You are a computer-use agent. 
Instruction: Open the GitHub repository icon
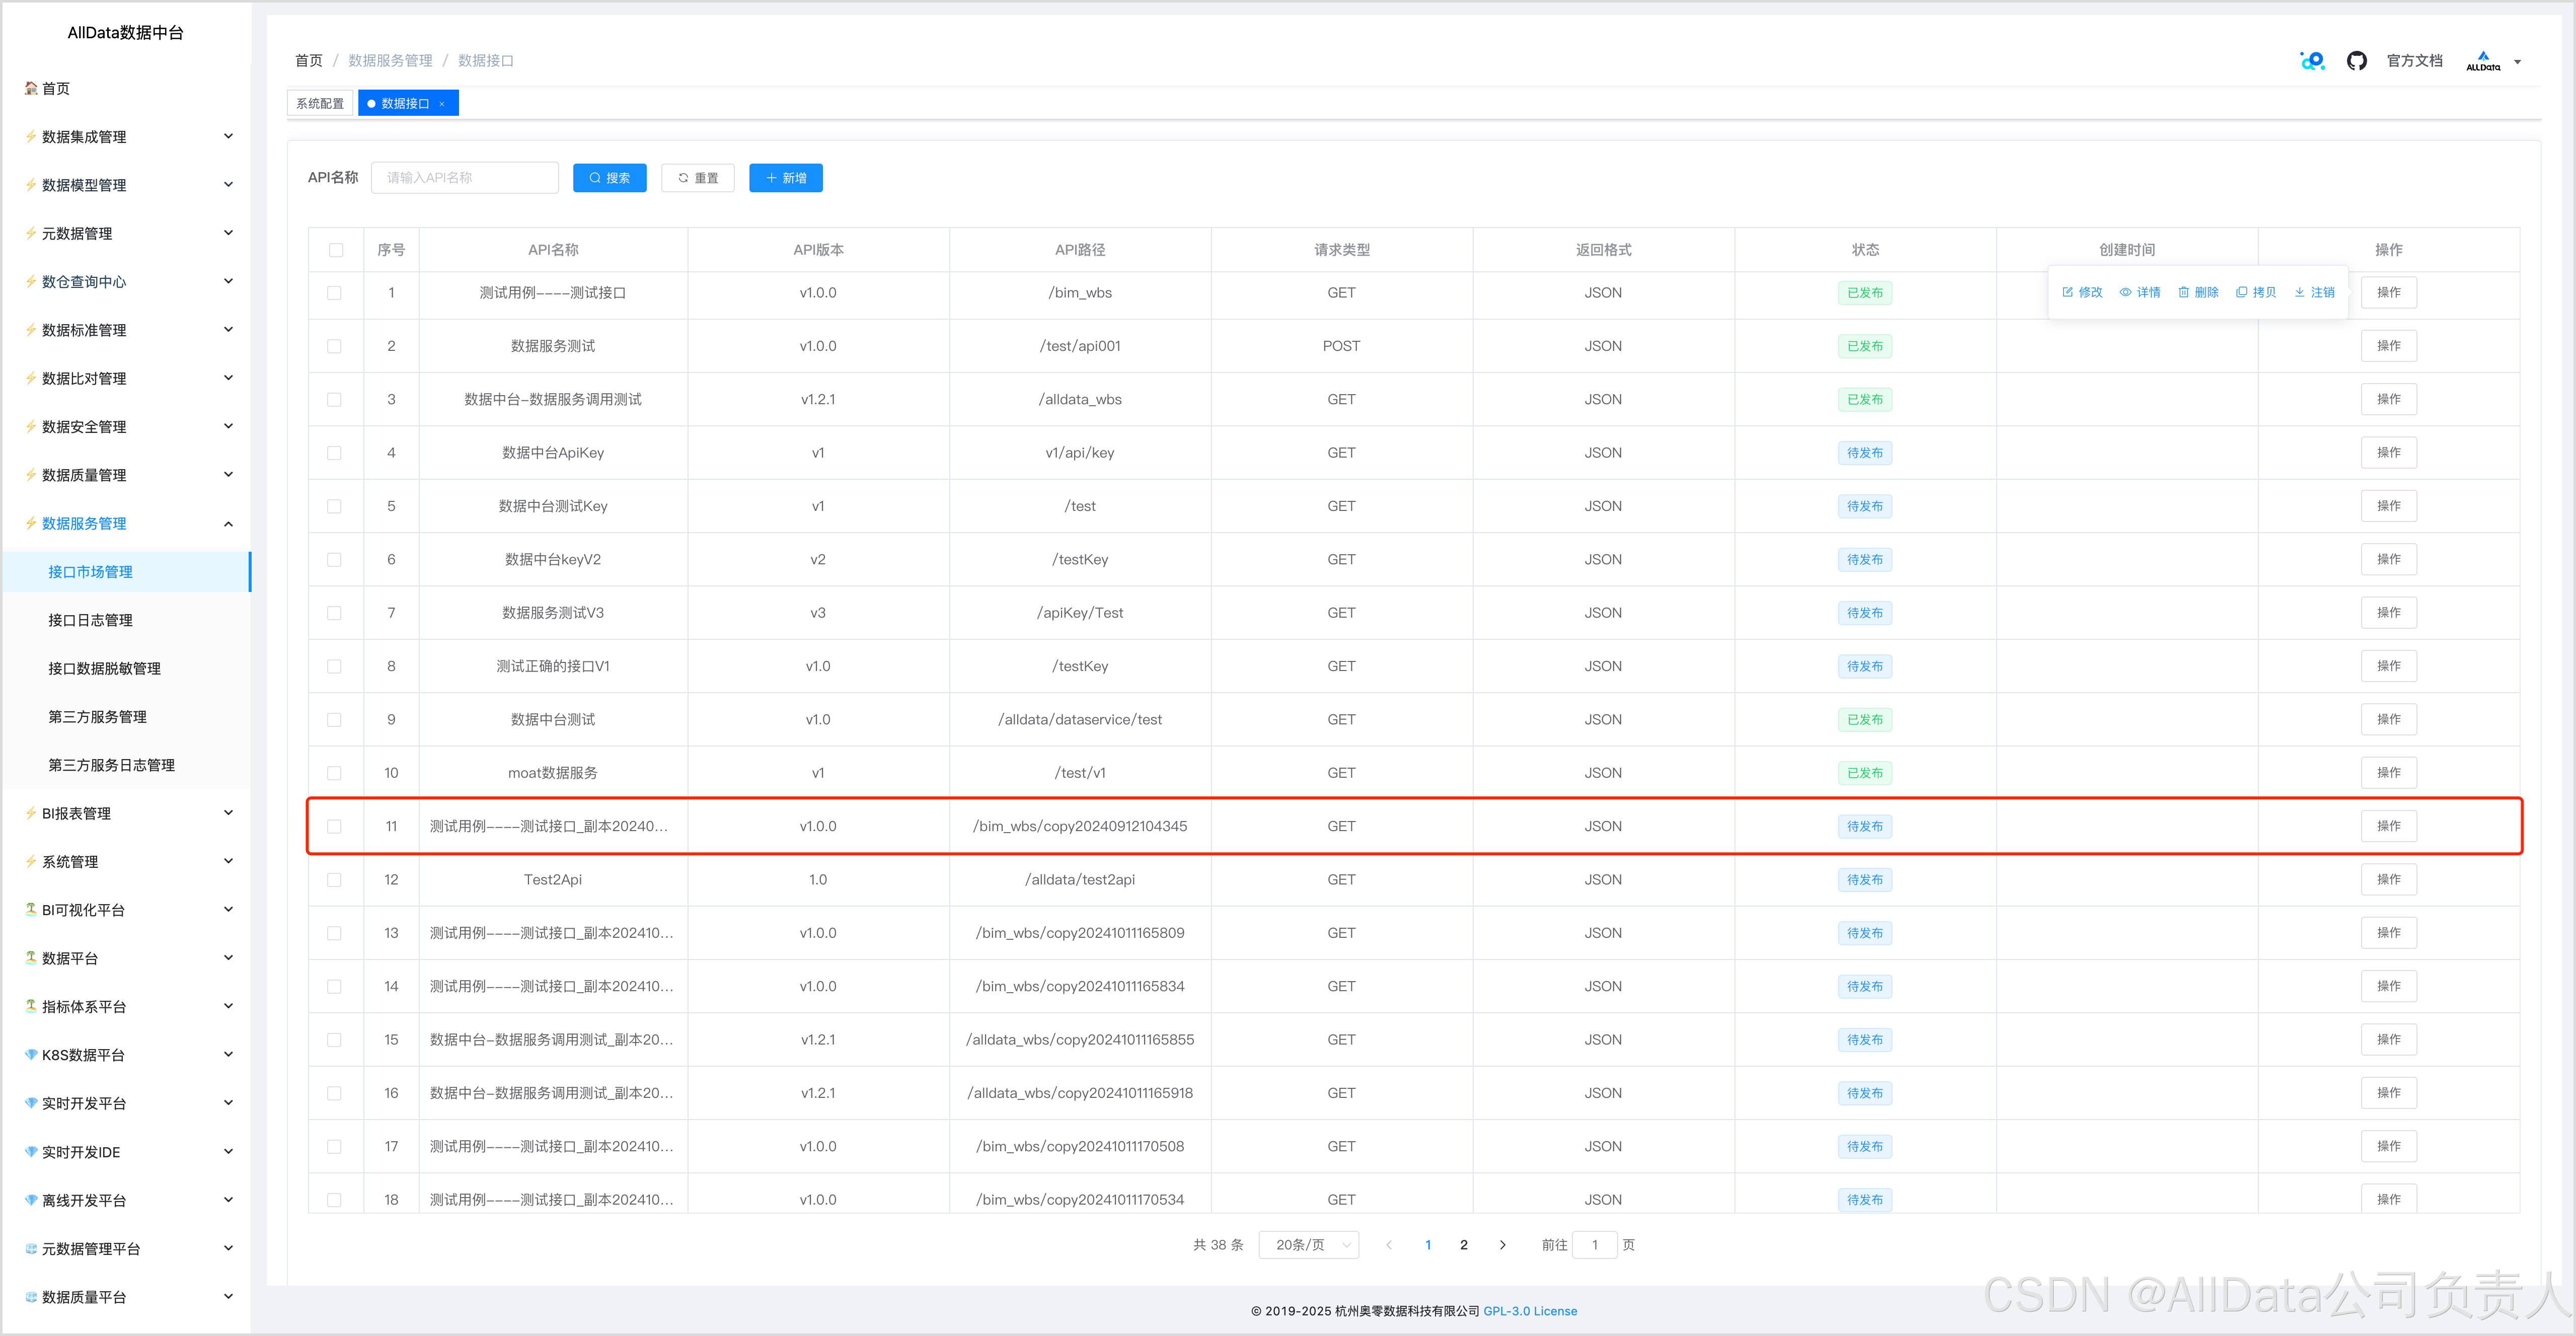pos(2356,61)
